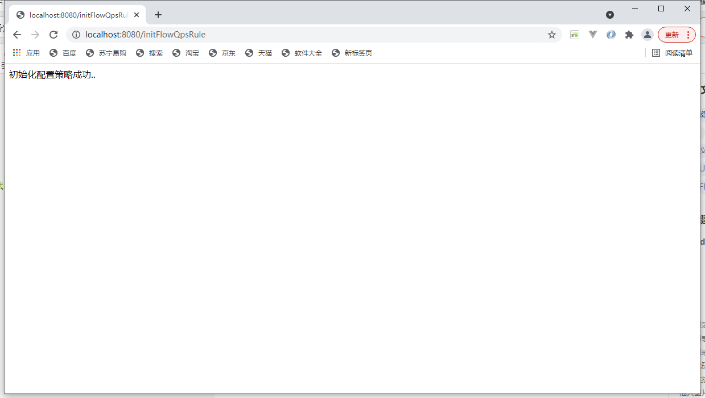705x398 pixels.
Task: Select the localhost:8080/initFlowQpsRule tab
Action: 77,15
